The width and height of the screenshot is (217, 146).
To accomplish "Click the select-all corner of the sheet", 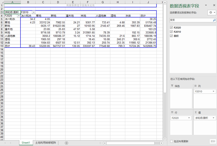I will 2,2.
